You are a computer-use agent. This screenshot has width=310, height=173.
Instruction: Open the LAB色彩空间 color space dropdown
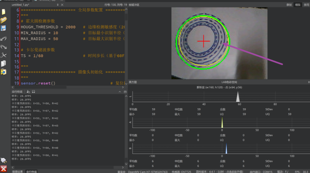click(x=309, y=82)
